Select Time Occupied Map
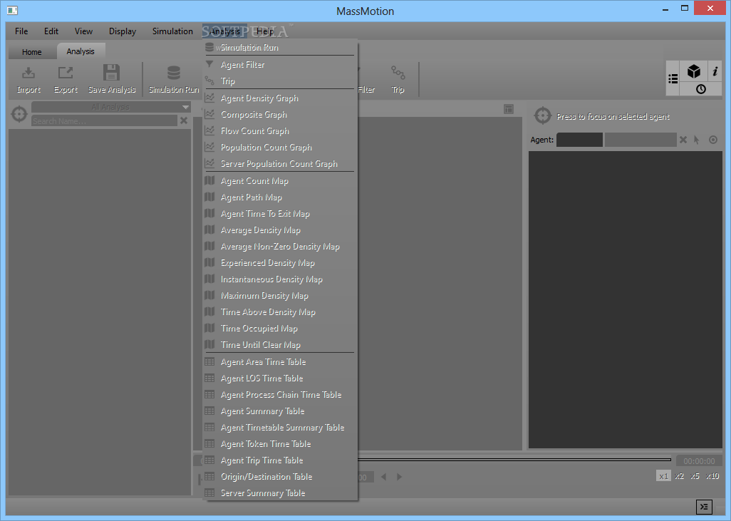The width and height of the screenshot is (731, 521). click(x=280, y=328)
